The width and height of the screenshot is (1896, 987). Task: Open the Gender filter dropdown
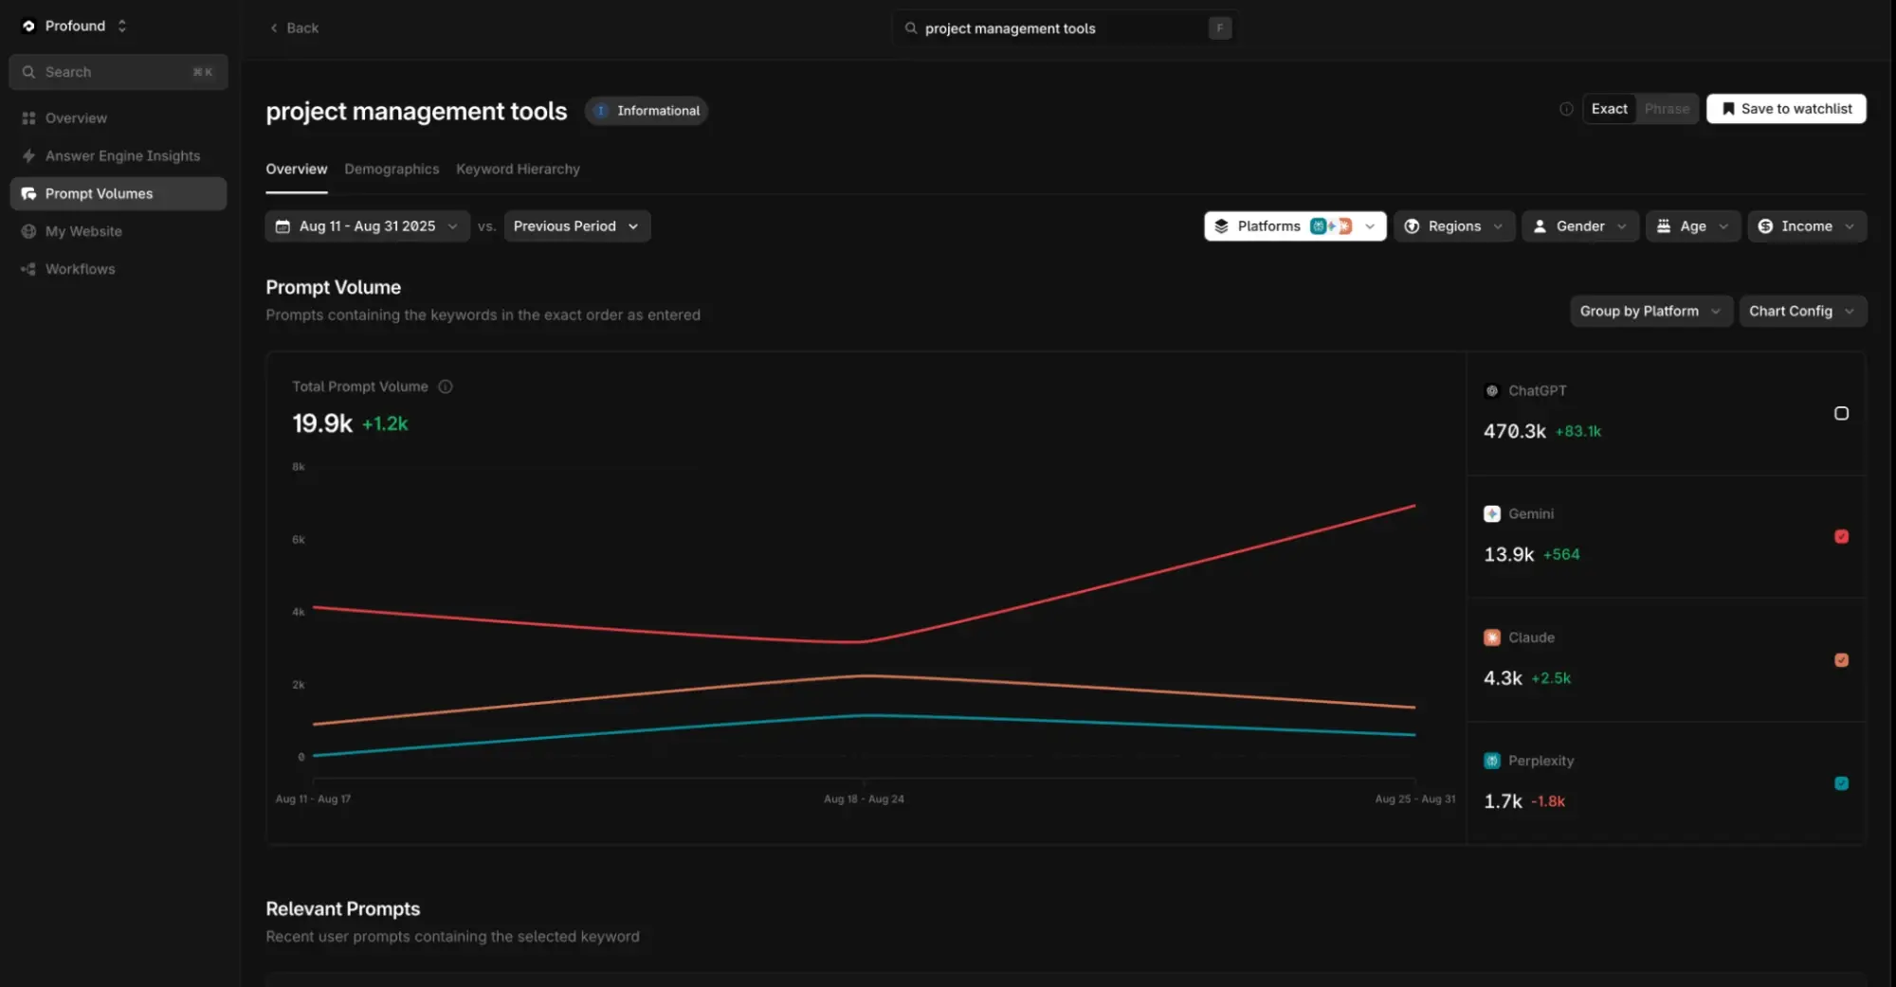(x=1580, y=226)
